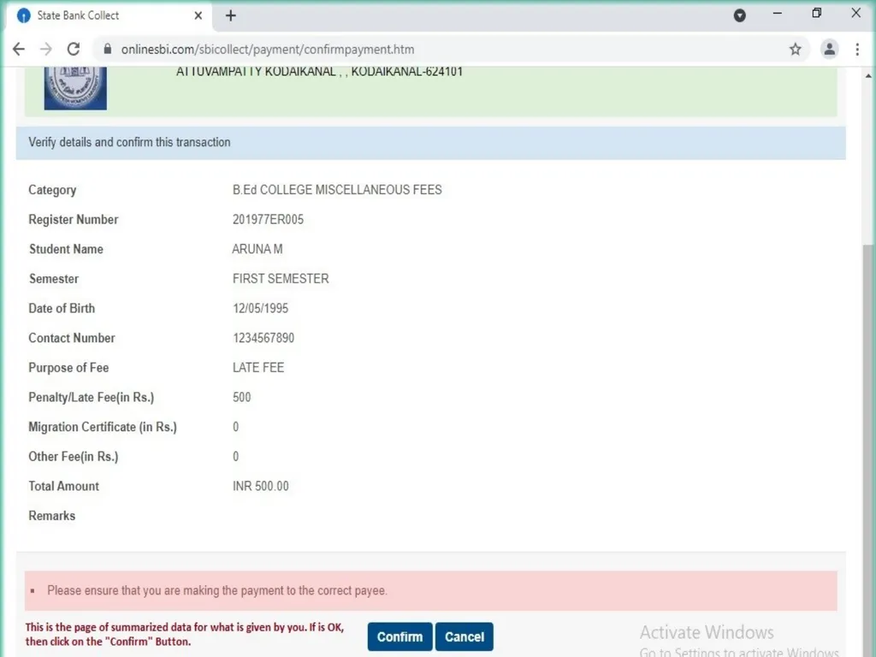
Task: Click the Remarks label
Action: coord(52,516)
